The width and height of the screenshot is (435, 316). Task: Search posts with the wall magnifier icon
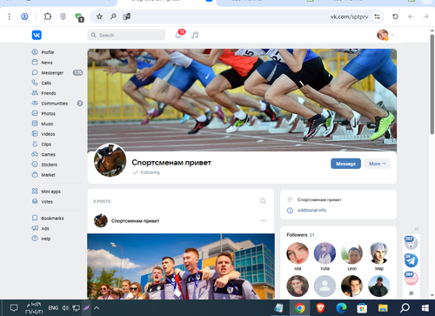point(263,201)
